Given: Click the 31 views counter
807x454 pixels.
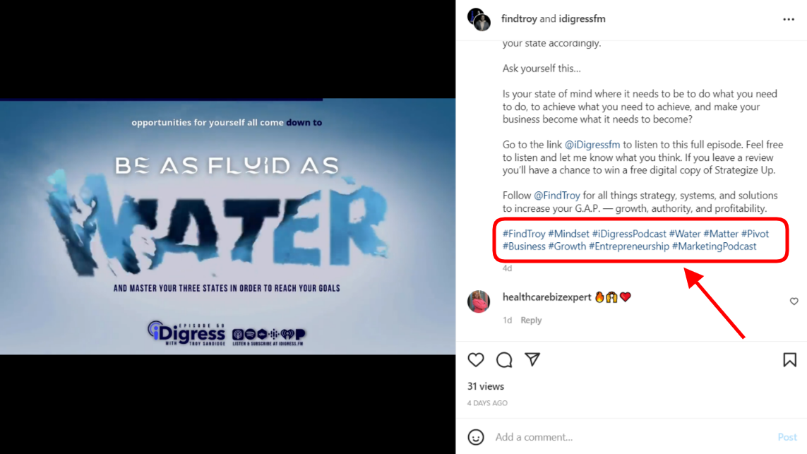Looking at the screenshot, I should pos(486,386).
